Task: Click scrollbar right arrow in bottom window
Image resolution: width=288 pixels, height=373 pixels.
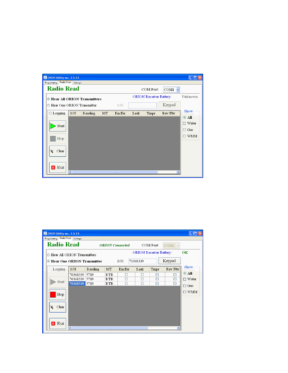Action: (x=178, y=328)
